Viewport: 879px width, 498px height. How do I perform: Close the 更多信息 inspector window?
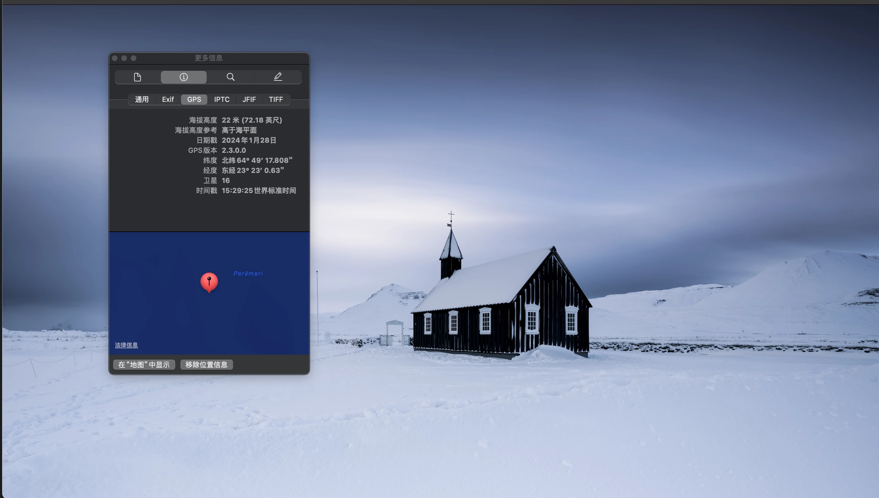click(x=115, y=58)
